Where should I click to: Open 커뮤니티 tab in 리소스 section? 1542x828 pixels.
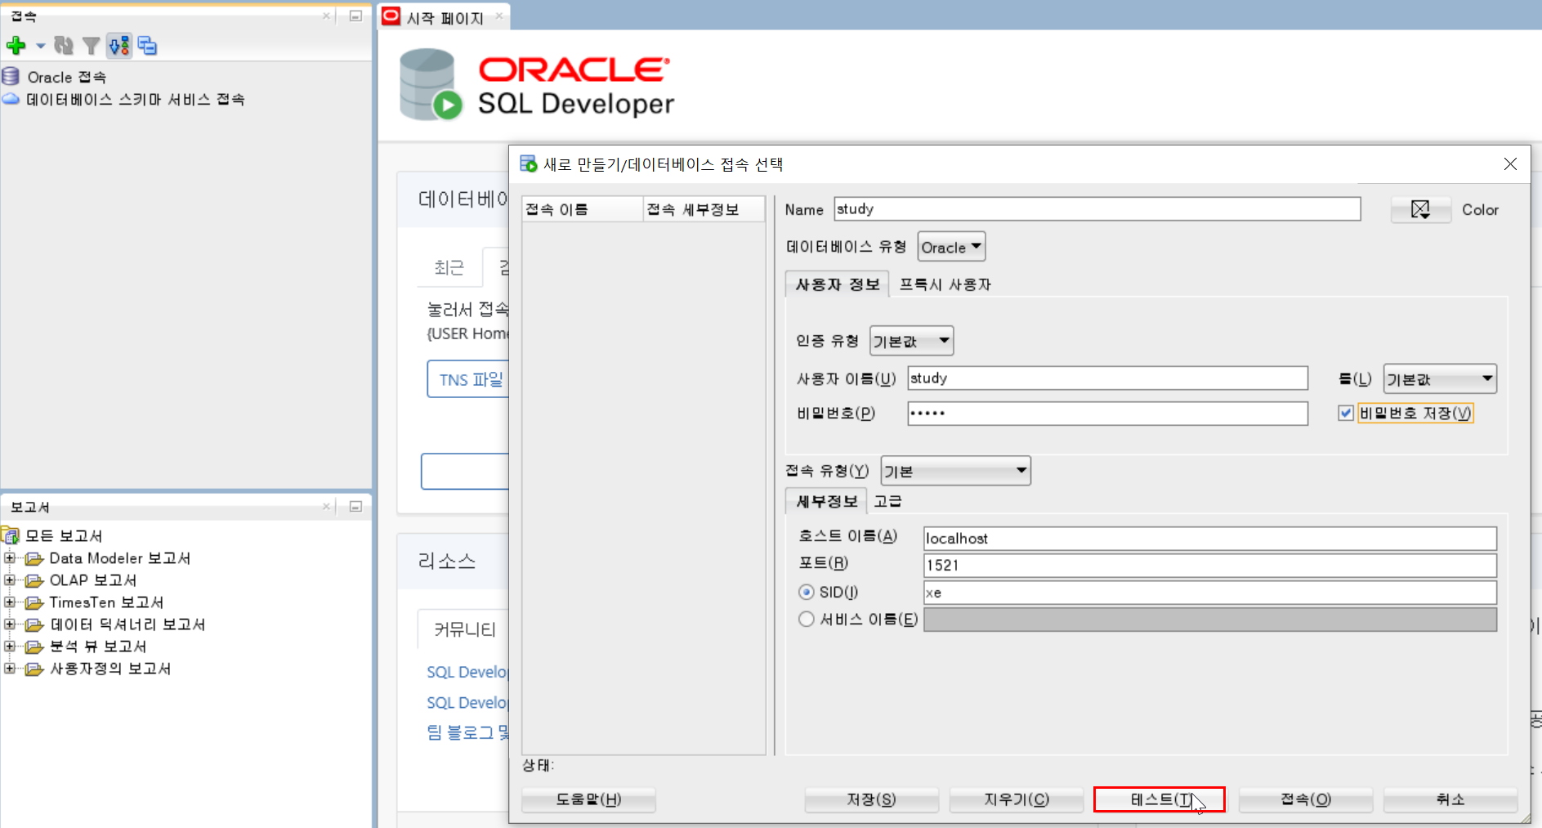[463, 629]
